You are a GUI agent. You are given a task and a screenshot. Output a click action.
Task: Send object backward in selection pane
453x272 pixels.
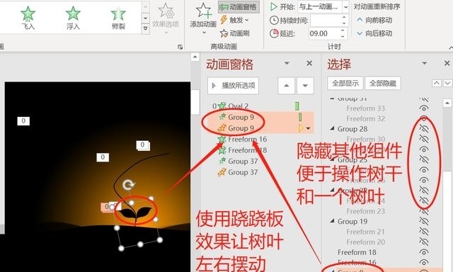coord(447,84)
